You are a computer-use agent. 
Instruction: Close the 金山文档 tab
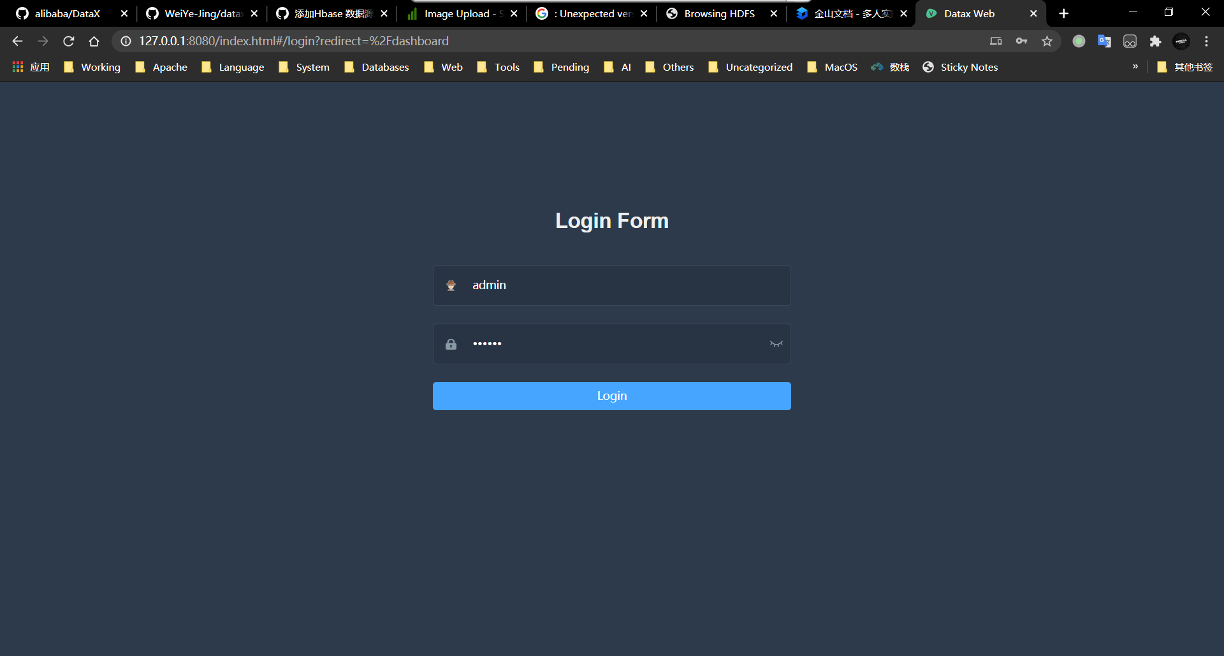pos(904,13)
